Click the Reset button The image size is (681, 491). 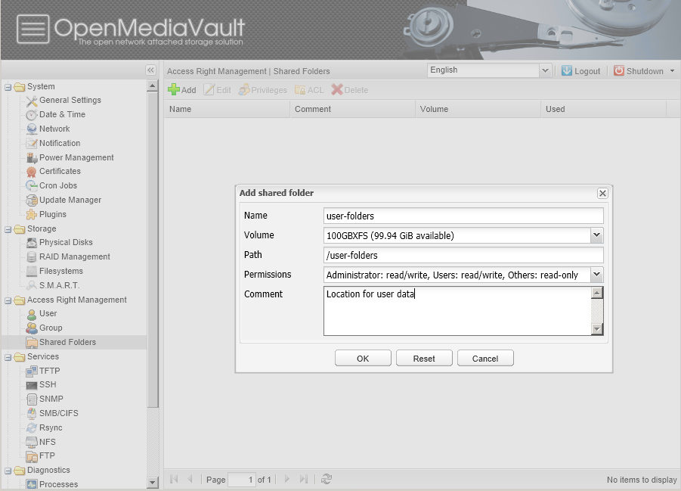(x=424, y=359)
